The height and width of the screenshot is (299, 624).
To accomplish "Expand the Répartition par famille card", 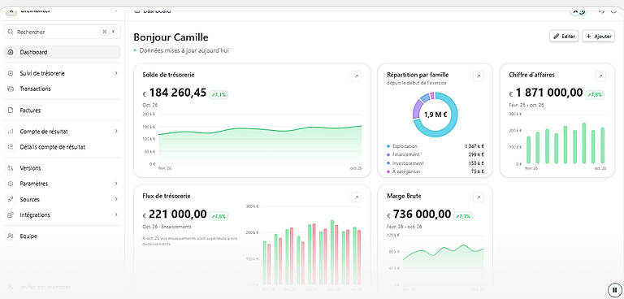I will tap(479, 76).
